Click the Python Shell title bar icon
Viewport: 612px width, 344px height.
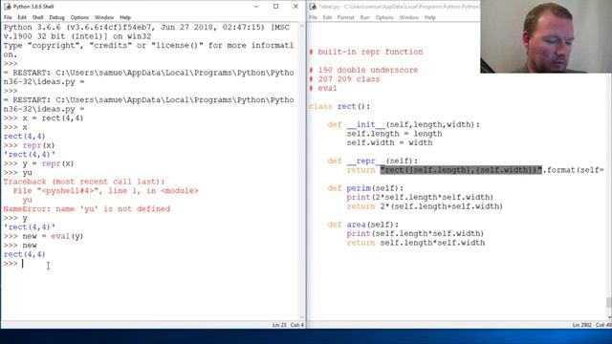(7, 7)
